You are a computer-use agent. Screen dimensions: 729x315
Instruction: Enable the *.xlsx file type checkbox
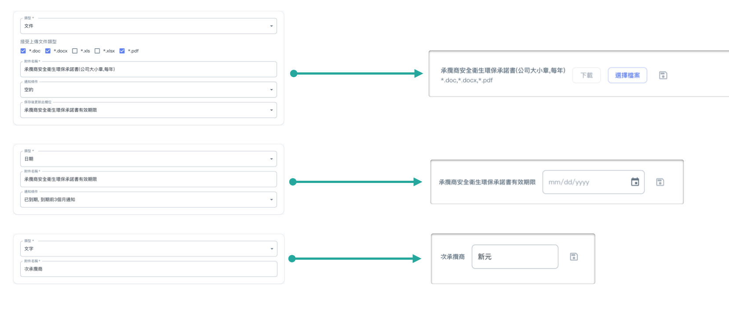pos(97,51)
